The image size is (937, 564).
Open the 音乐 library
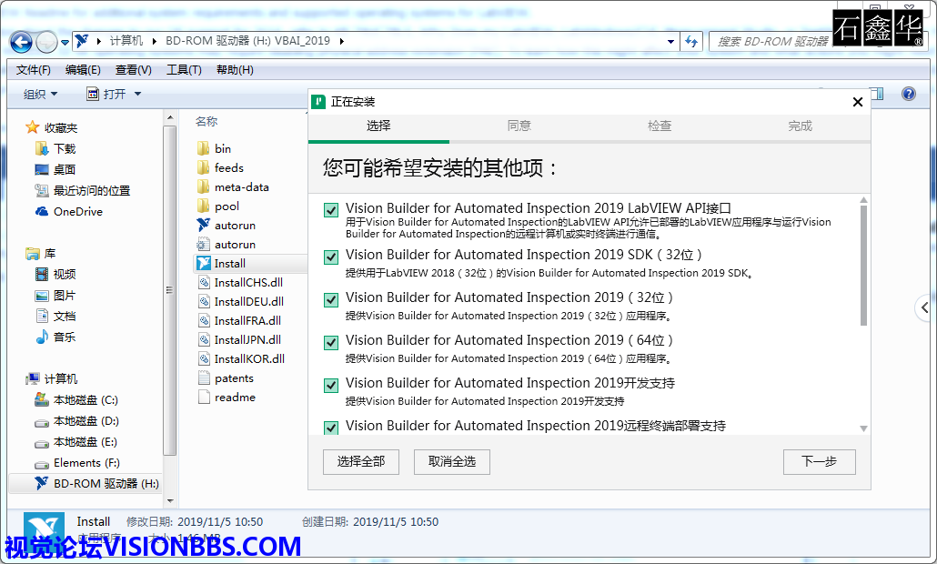(x=55, y=337)
